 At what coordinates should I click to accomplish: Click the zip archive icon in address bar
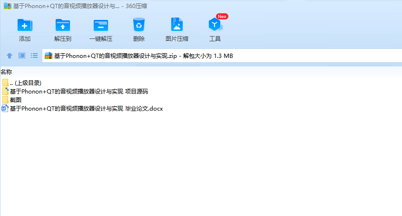pyautogui.click(x=49, y=56)
